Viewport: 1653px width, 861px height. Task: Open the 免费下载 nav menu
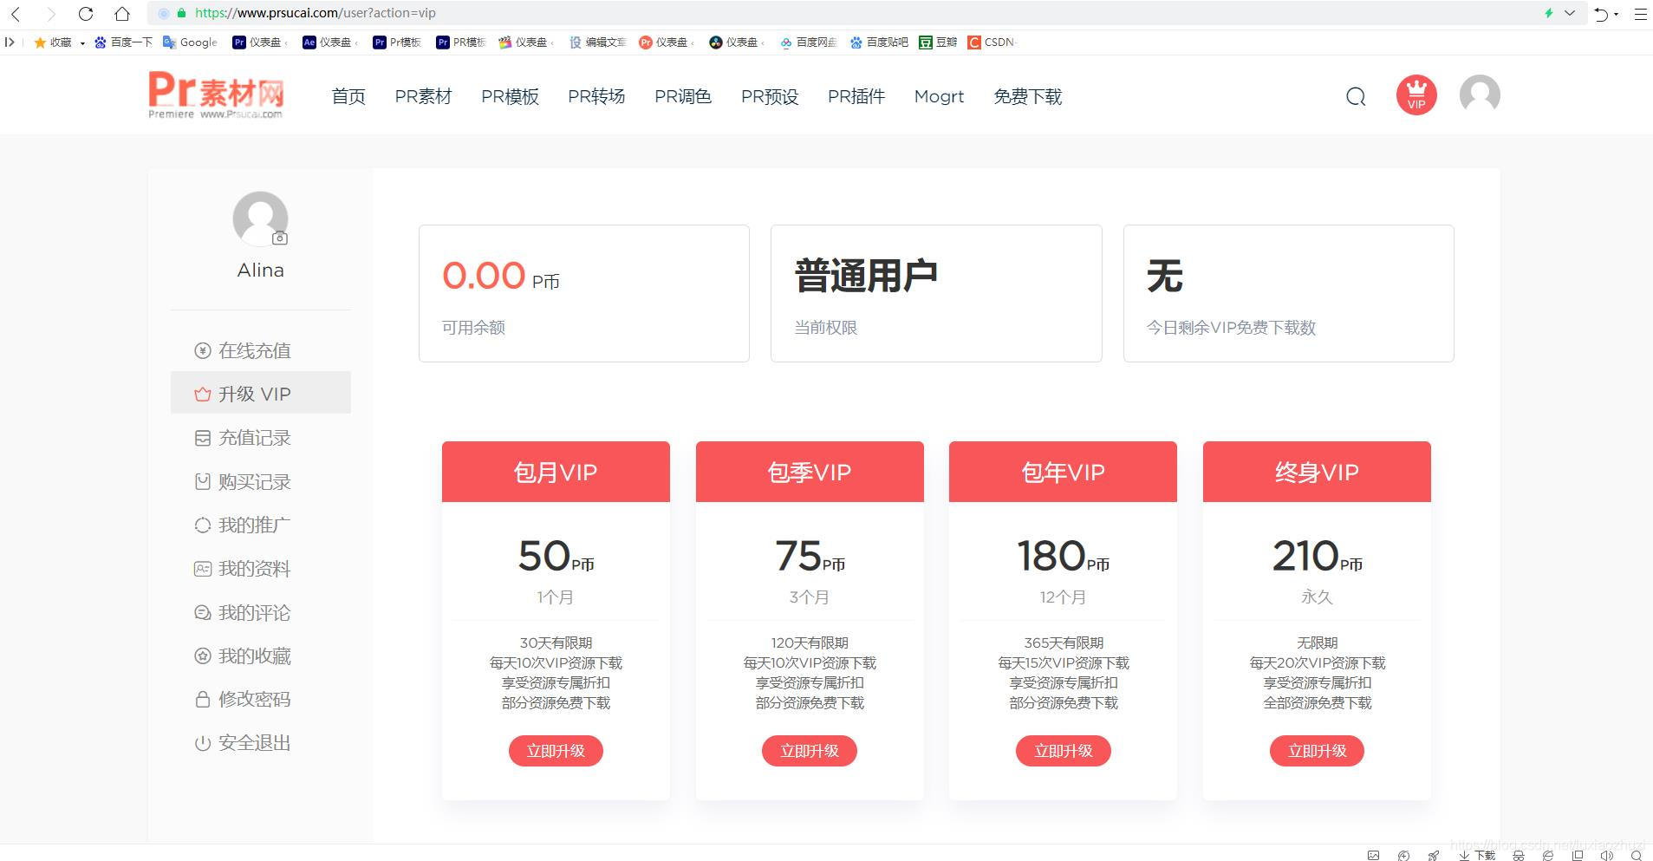[1028, 96]
